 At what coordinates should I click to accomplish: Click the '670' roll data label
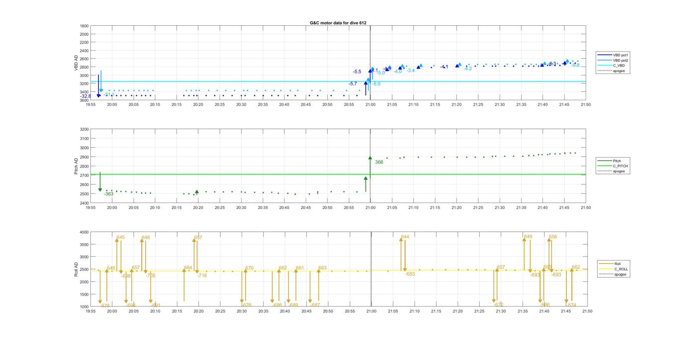pyautogui.click(x=249, y=268)
